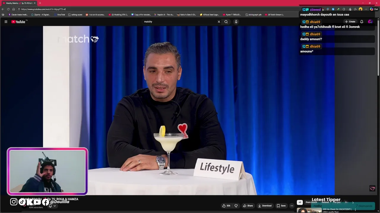380x213 pixels.
Task: Click the Instagram icon in overlay
Action: click(14, 202)
